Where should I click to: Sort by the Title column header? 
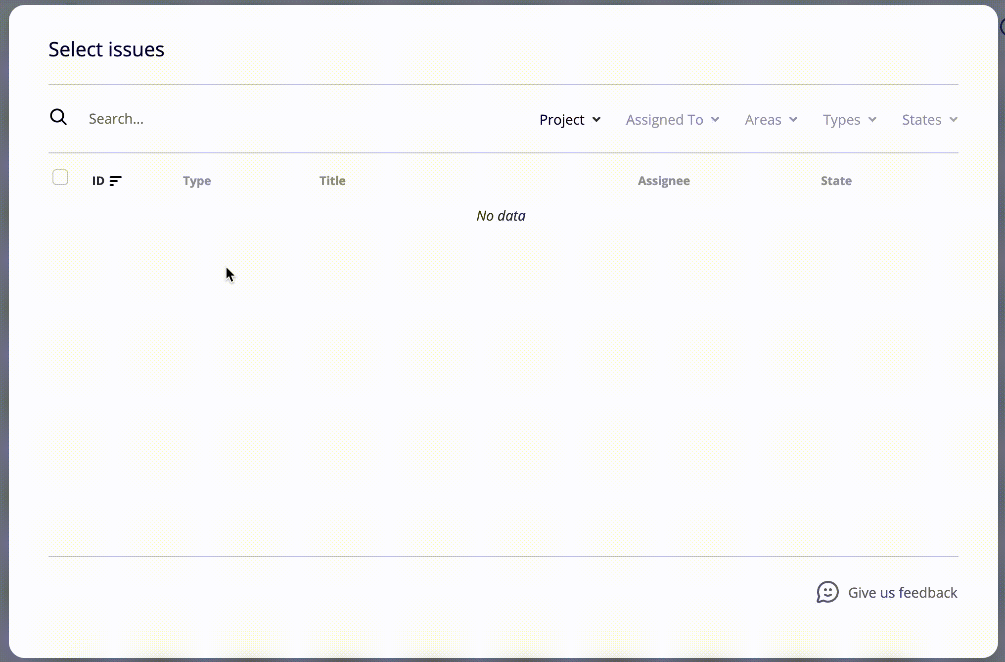[332, 181]
